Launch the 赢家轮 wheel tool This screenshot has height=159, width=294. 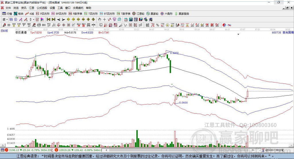click(x=152, y=14)
